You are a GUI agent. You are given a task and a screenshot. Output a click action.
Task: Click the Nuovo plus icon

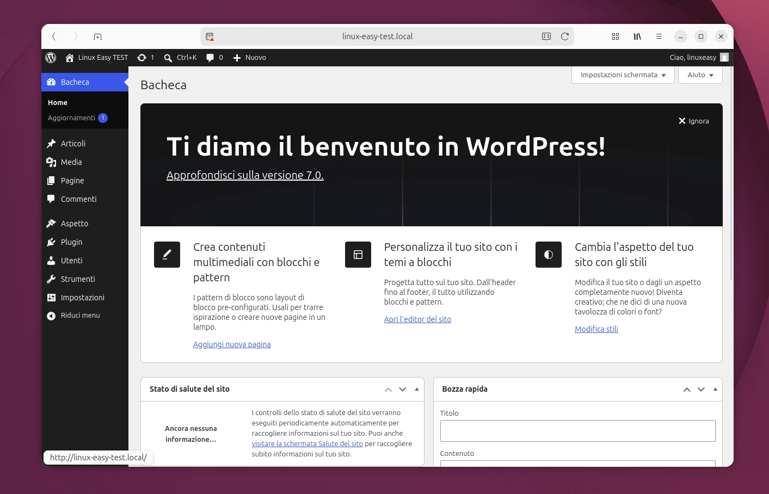click(237, 58)
